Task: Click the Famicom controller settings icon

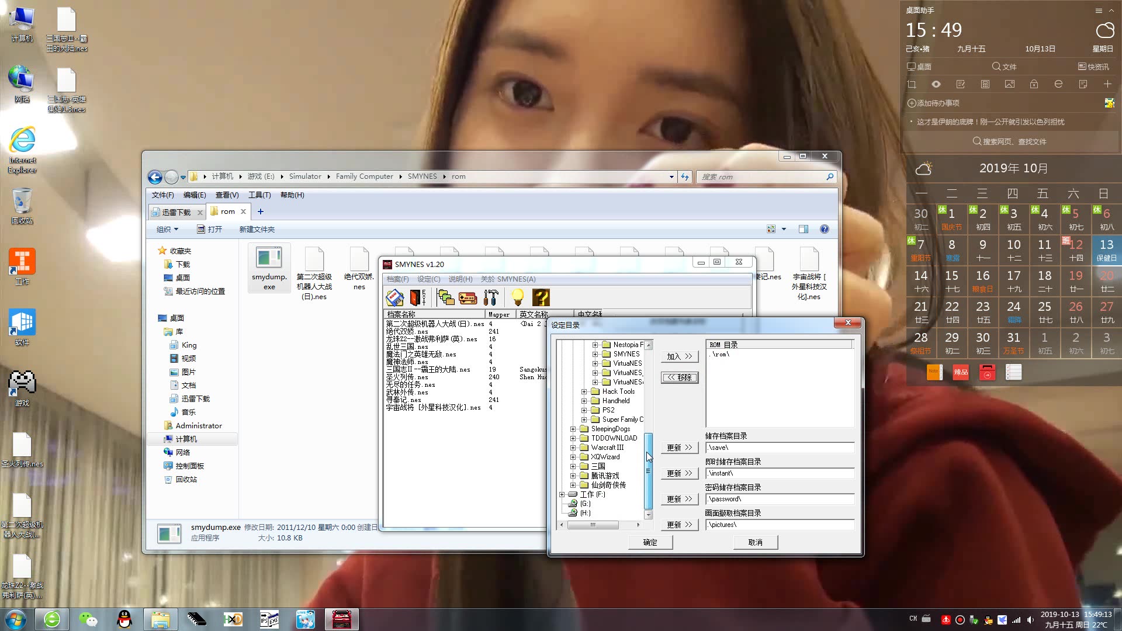Action: click(x=467, y=297)
